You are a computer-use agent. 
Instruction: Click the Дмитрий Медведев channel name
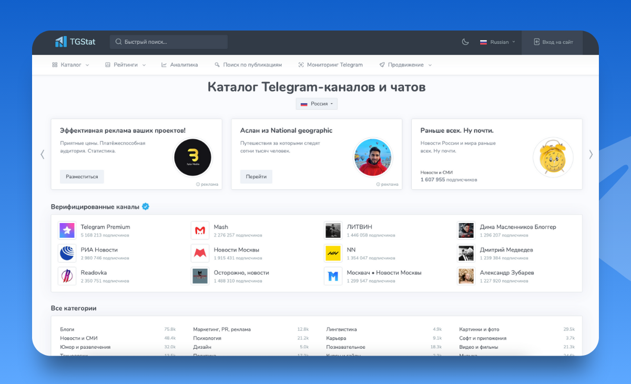click(x=506, y=250)
